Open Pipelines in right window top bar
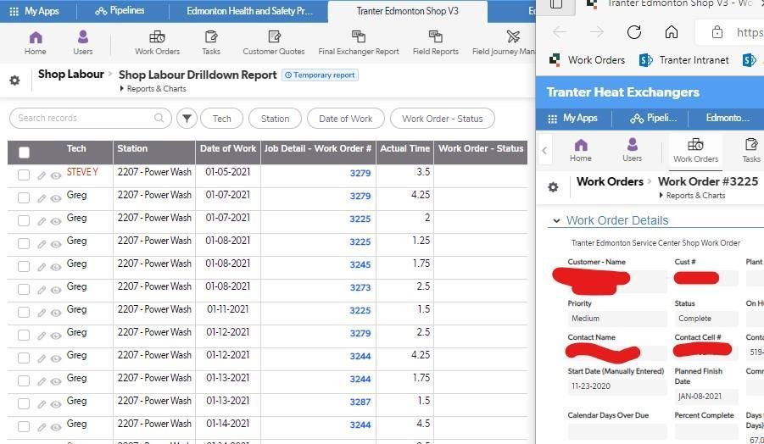The image size is (764, 444). click(654, 119)
